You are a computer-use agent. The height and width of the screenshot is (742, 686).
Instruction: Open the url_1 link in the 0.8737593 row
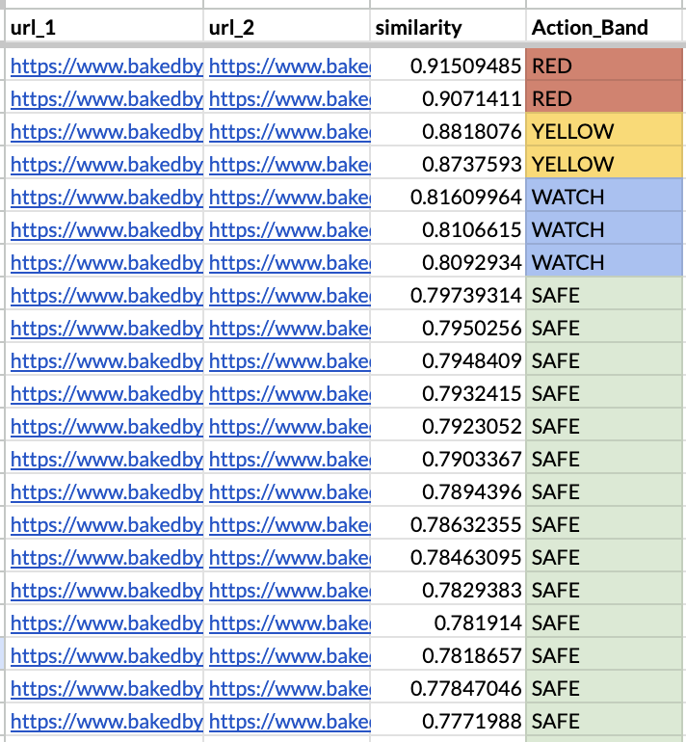click(106, 164)
